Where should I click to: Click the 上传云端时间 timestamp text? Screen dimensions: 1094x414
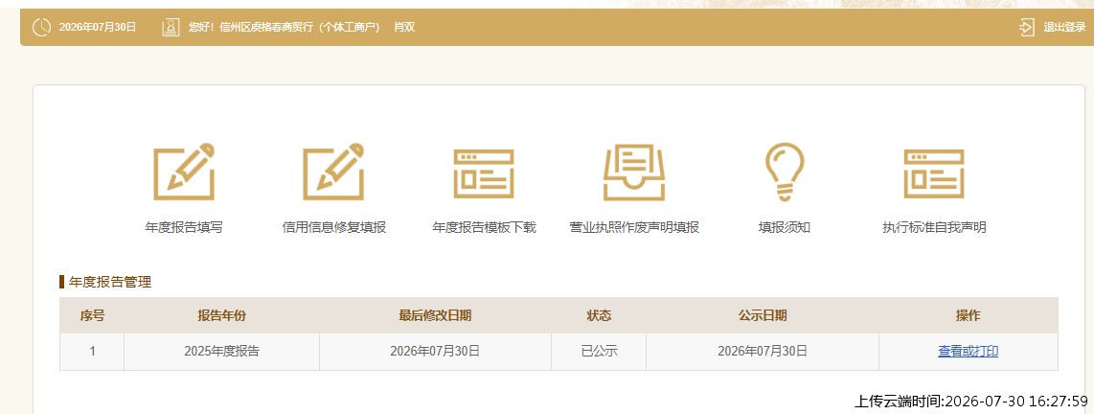click(x=971, y=402)
